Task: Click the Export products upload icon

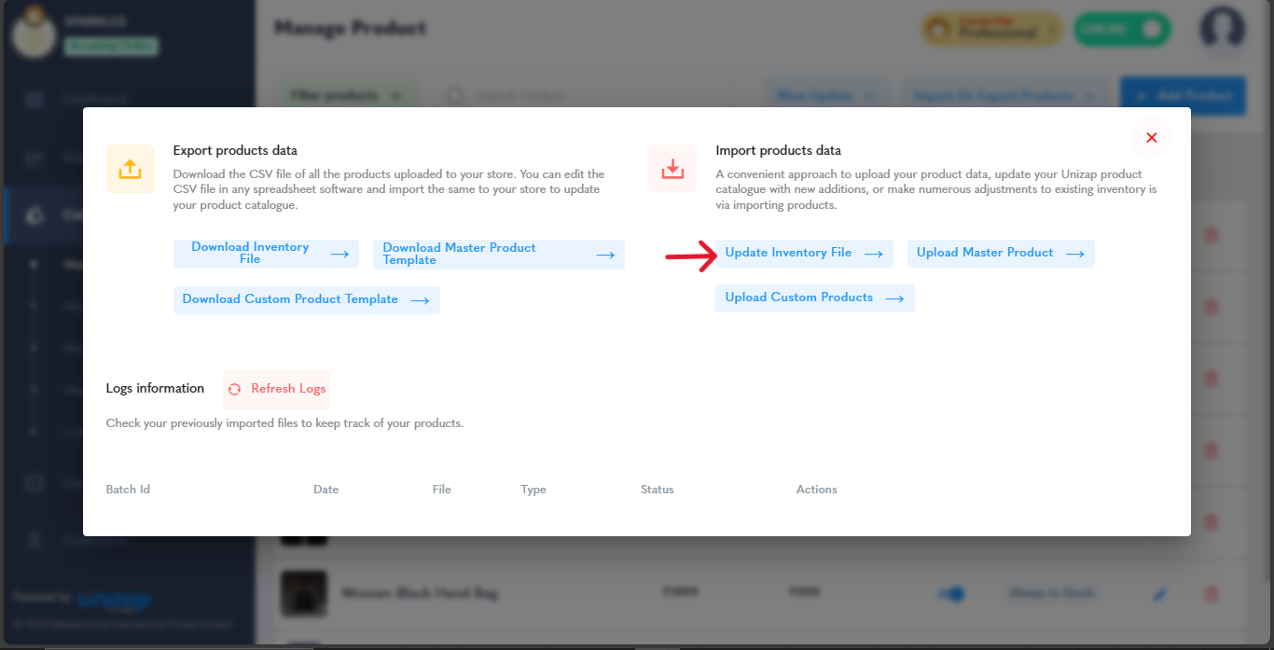Action: coord(130,169)
